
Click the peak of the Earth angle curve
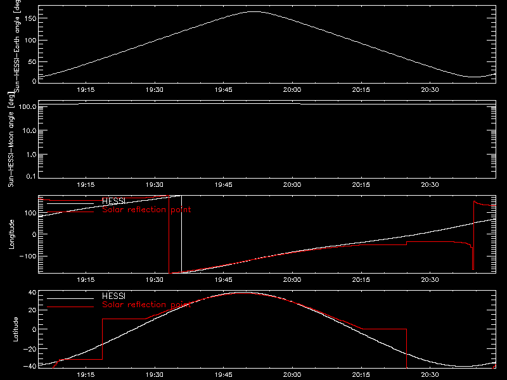(x=255, y=11)
